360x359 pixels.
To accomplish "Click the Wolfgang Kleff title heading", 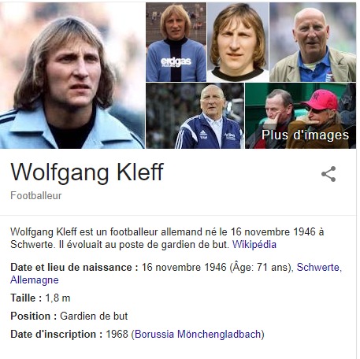I will coord(87,172).
